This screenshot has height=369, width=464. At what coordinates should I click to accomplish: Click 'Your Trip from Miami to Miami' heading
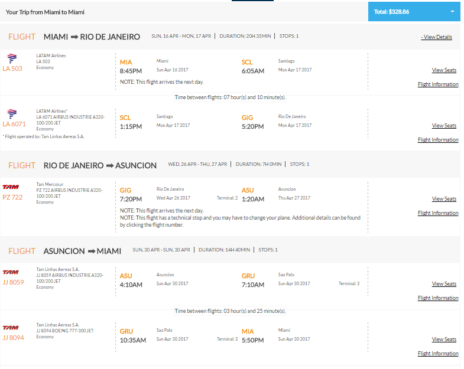(x=45, y=12)
